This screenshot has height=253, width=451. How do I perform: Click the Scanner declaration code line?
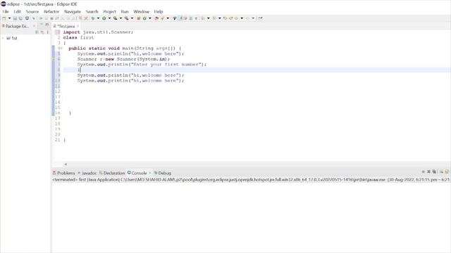tap(123, 59)
